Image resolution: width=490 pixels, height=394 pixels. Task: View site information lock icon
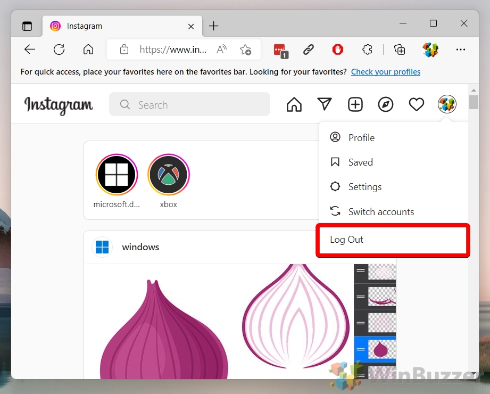click(x=124, y=50)
